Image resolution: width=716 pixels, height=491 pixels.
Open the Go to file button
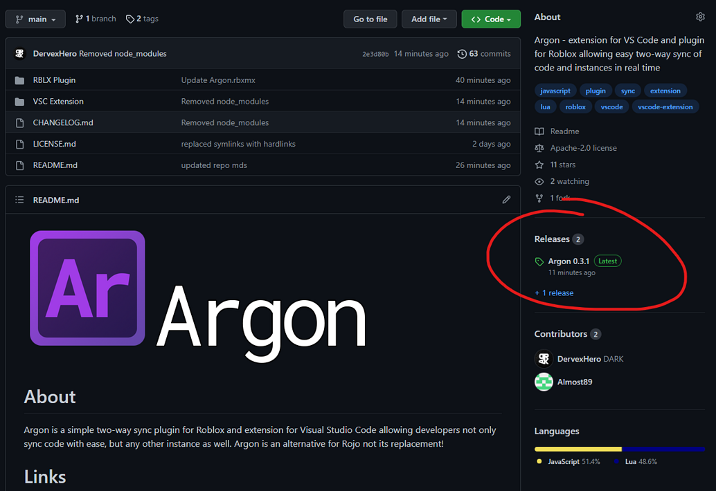point(370,19)
